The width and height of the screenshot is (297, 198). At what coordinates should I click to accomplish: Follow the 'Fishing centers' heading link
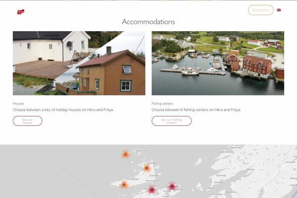(x=162, y=103)
